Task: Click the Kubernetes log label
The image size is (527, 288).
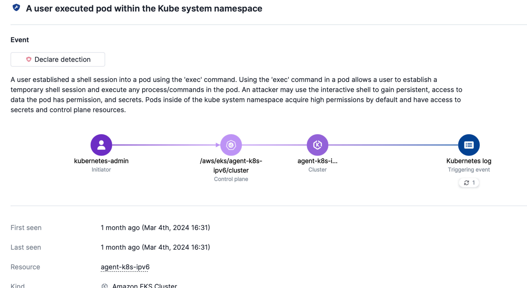Action: tap(469, 161)
